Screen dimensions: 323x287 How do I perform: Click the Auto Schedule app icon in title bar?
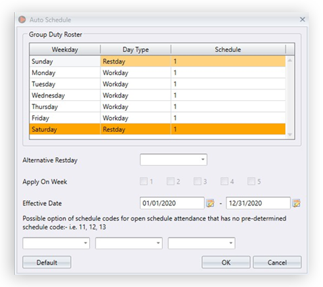click(x=22, y=20)
